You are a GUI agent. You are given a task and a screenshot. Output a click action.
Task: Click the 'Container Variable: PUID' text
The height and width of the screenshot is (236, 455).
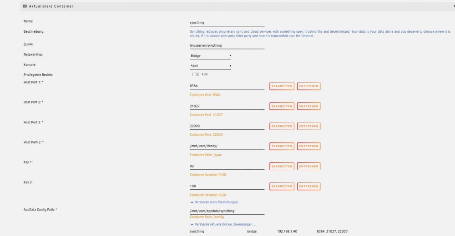(208, 175)
